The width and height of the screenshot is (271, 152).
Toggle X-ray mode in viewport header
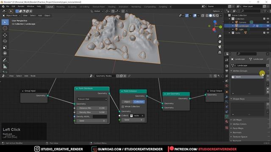coord(202,16)
